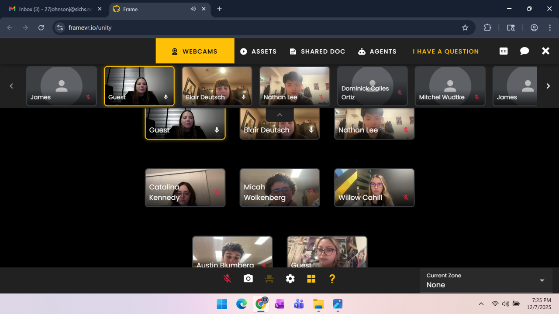Screen dimensions: 559x314
Task: Select Micah Wolkenberg's webcam tile
Action: point(279,188)
